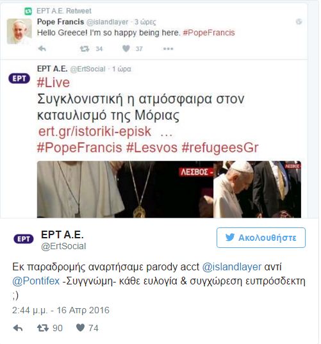Open the @islandlayer mention in apology
The image size is (321, 344).
pyautogui.click(x=232, y=267)
